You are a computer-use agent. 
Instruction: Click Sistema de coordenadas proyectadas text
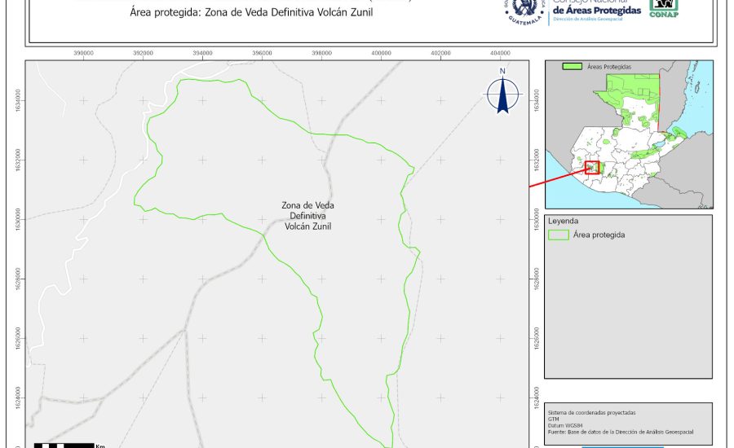pyautogui.click(x=591, y=412)
